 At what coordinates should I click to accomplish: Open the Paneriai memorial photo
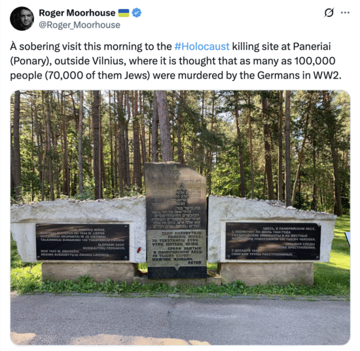tap(180, 217)
